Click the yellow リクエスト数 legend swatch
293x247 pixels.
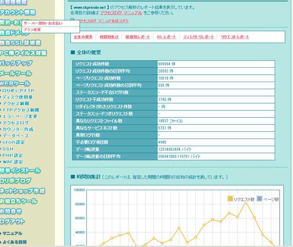click(x=230, y=199)
